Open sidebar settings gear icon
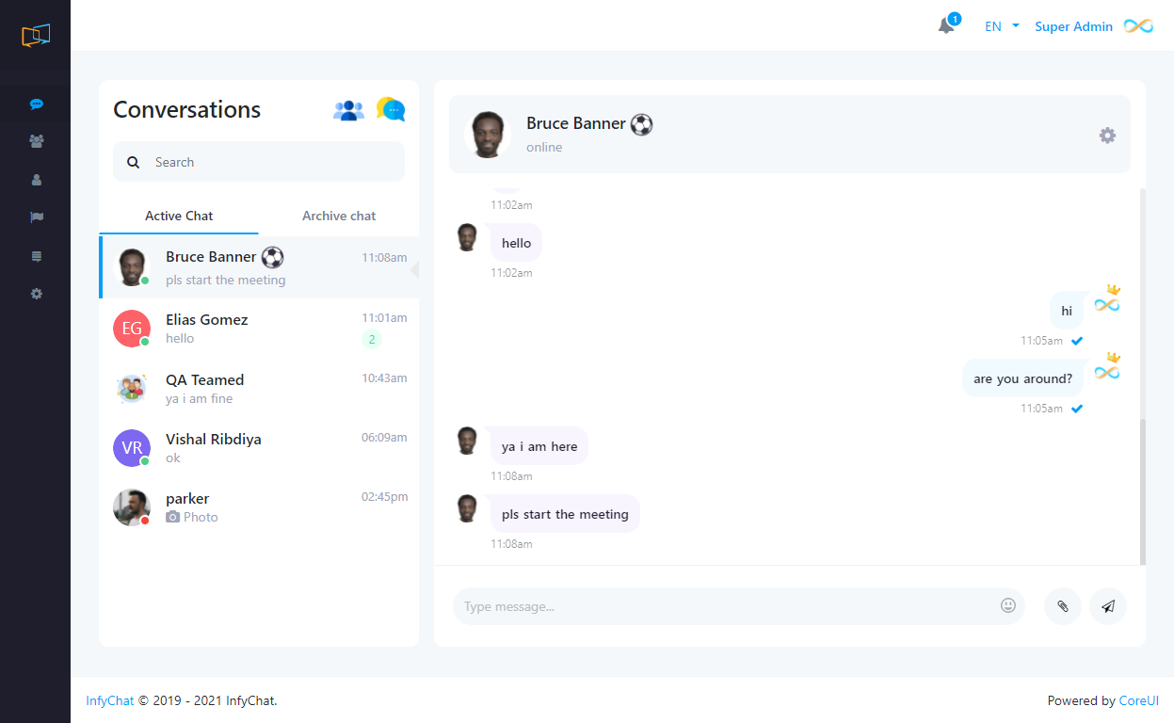This screenshot has width=1174, height=723. pos(36,294)
